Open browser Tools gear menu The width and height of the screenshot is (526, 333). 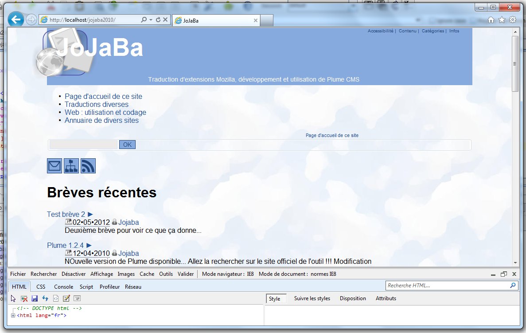(x=513, y=20)
